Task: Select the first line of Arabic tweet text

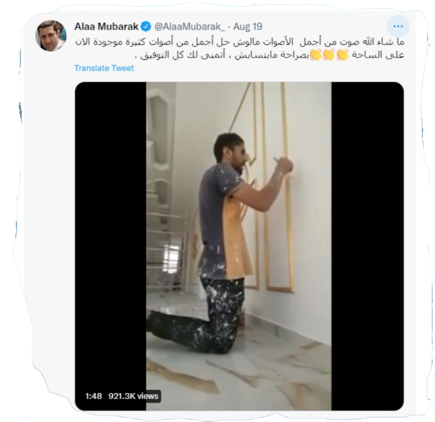Action: click(240, 42)
